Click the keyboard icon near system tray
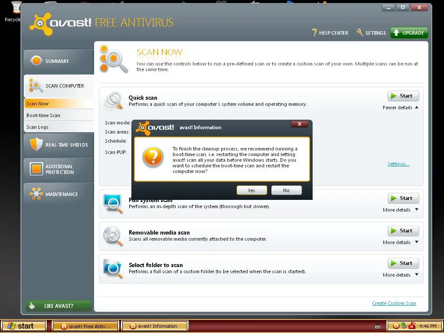The image size is (444, 333). pos(378,326)
